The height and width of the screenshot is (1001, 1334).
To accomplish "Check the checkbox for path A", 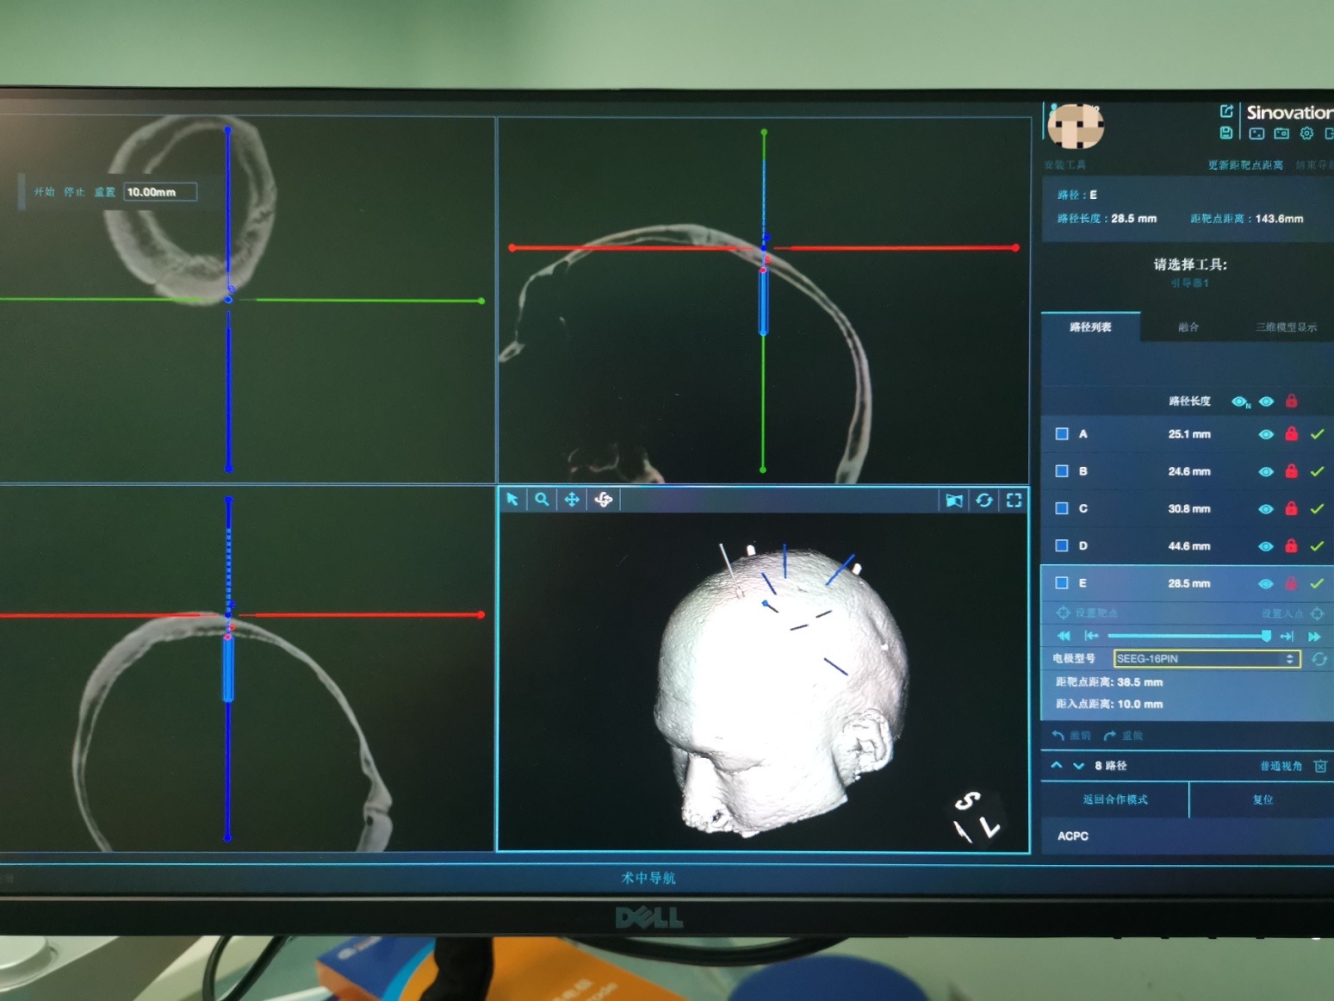I will (x=1062, y=434).
